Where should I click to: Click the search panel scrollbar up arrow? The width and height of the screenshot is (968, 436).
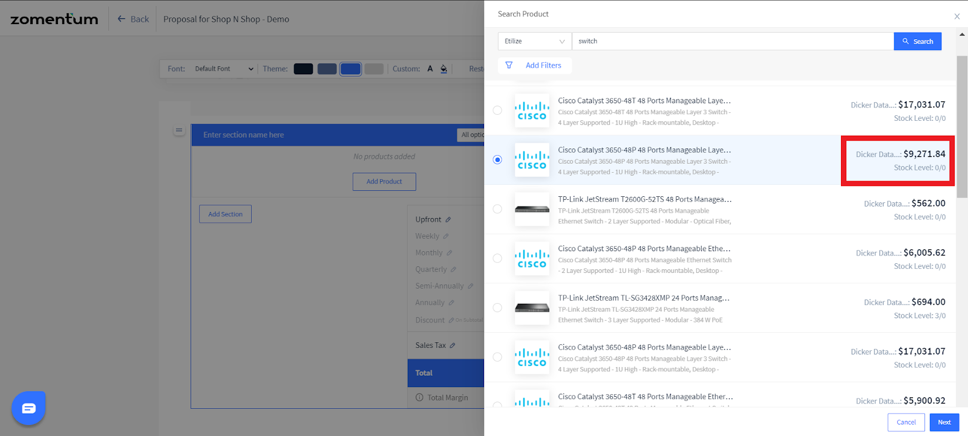point(962,34)
